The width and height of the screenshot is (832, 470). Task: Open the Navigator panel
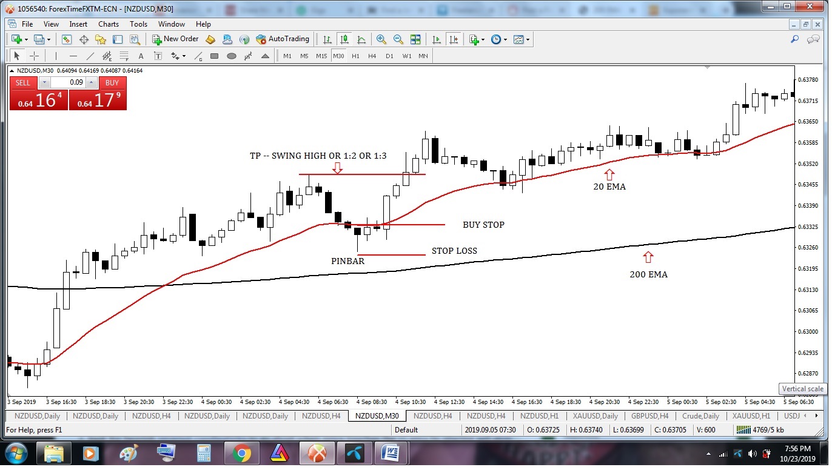(x=101, y=39)
